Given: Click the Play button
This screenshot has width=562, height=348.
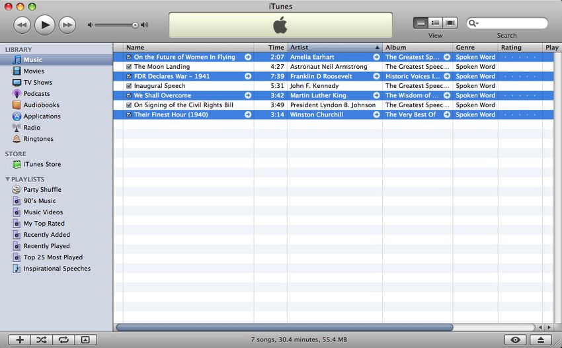Looking at the screenshot, I should 45,25.
